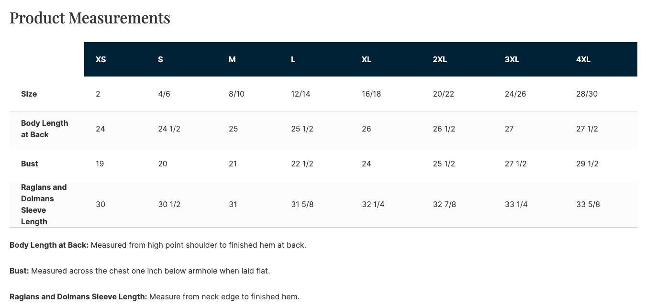Select the M size column header
This screenshot has height=307, width=646.
pyautogui.click(x=232, y=59)
